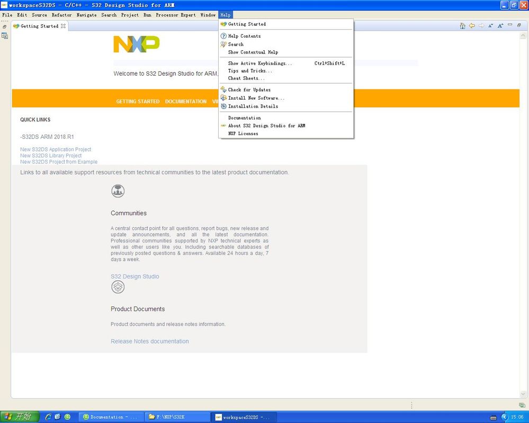Screen dimensions: 529x423
Task: Click GETTING STARTED in orange banner
Action: coord(138,101)
